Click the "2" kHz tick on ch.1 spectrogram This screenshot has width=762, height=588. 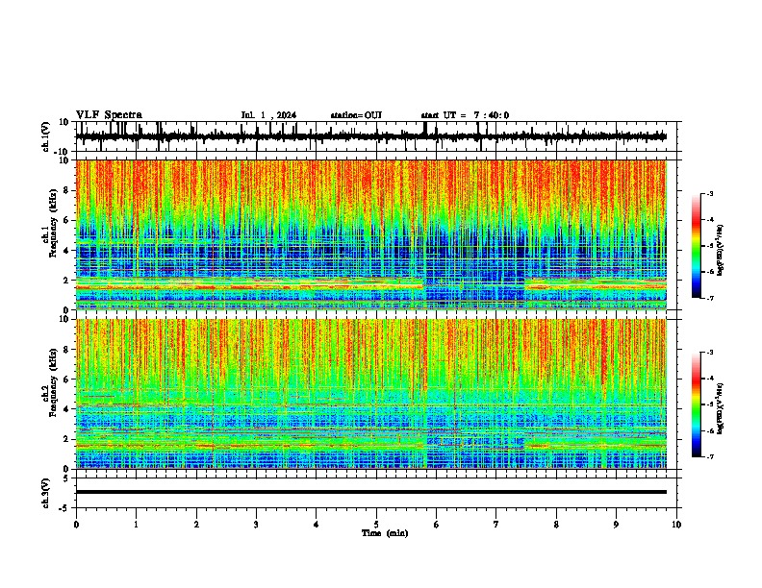66,280
